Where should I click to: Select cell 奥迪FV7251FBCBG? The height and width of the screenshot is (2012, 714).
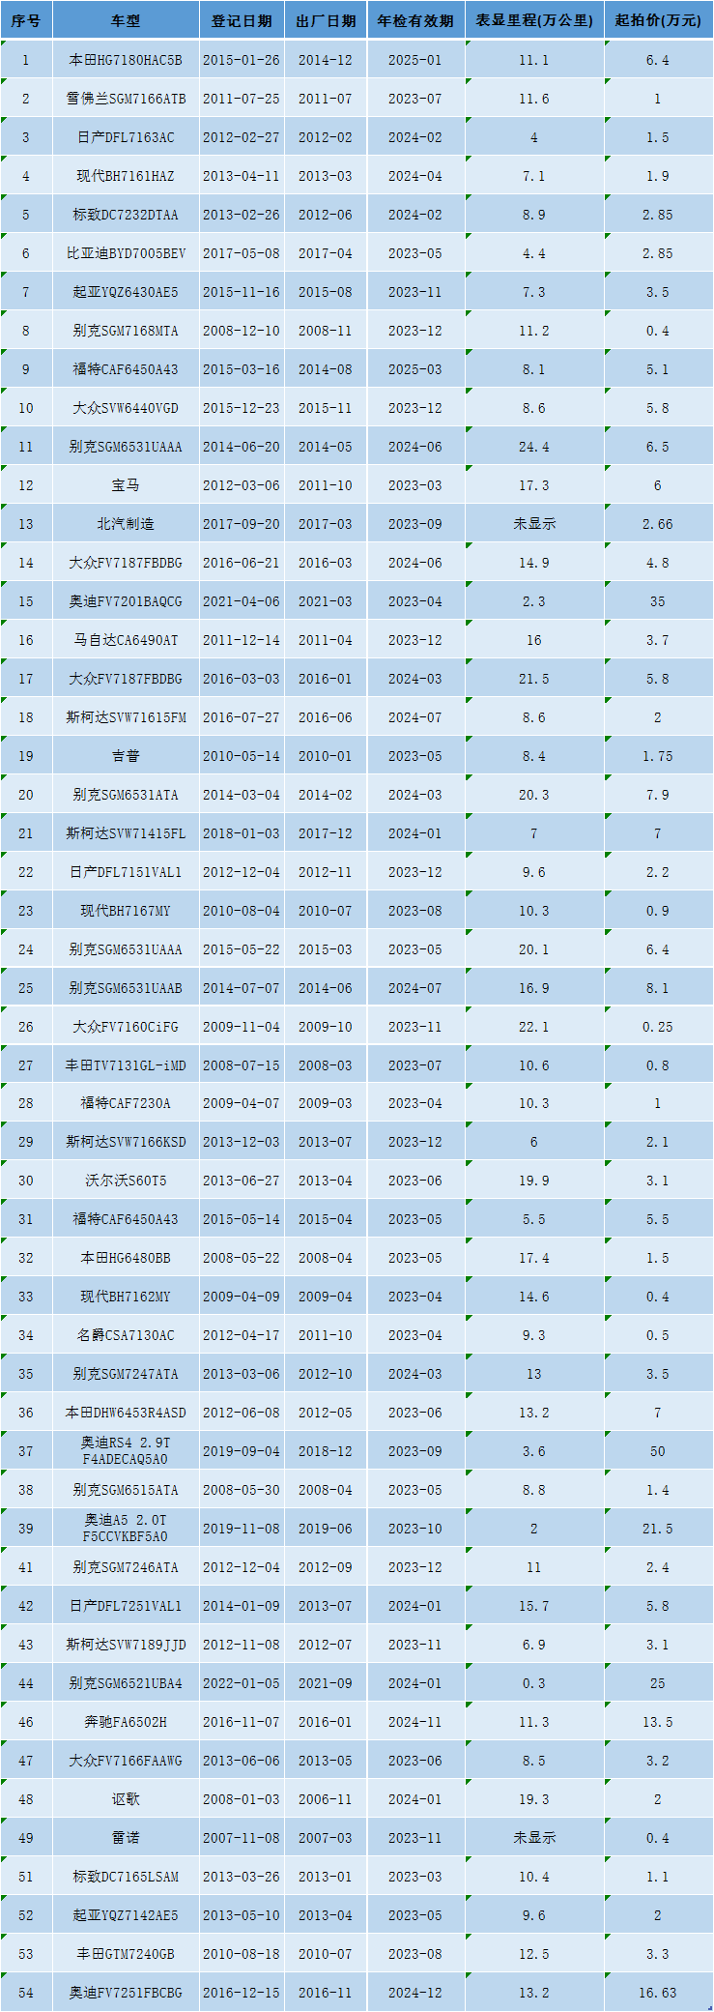tap(126, 1993)
